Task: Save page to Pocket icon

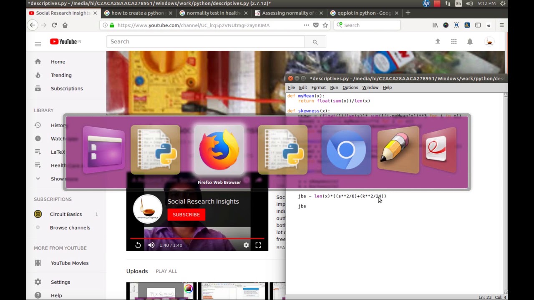Action: [x=316, y=25]
